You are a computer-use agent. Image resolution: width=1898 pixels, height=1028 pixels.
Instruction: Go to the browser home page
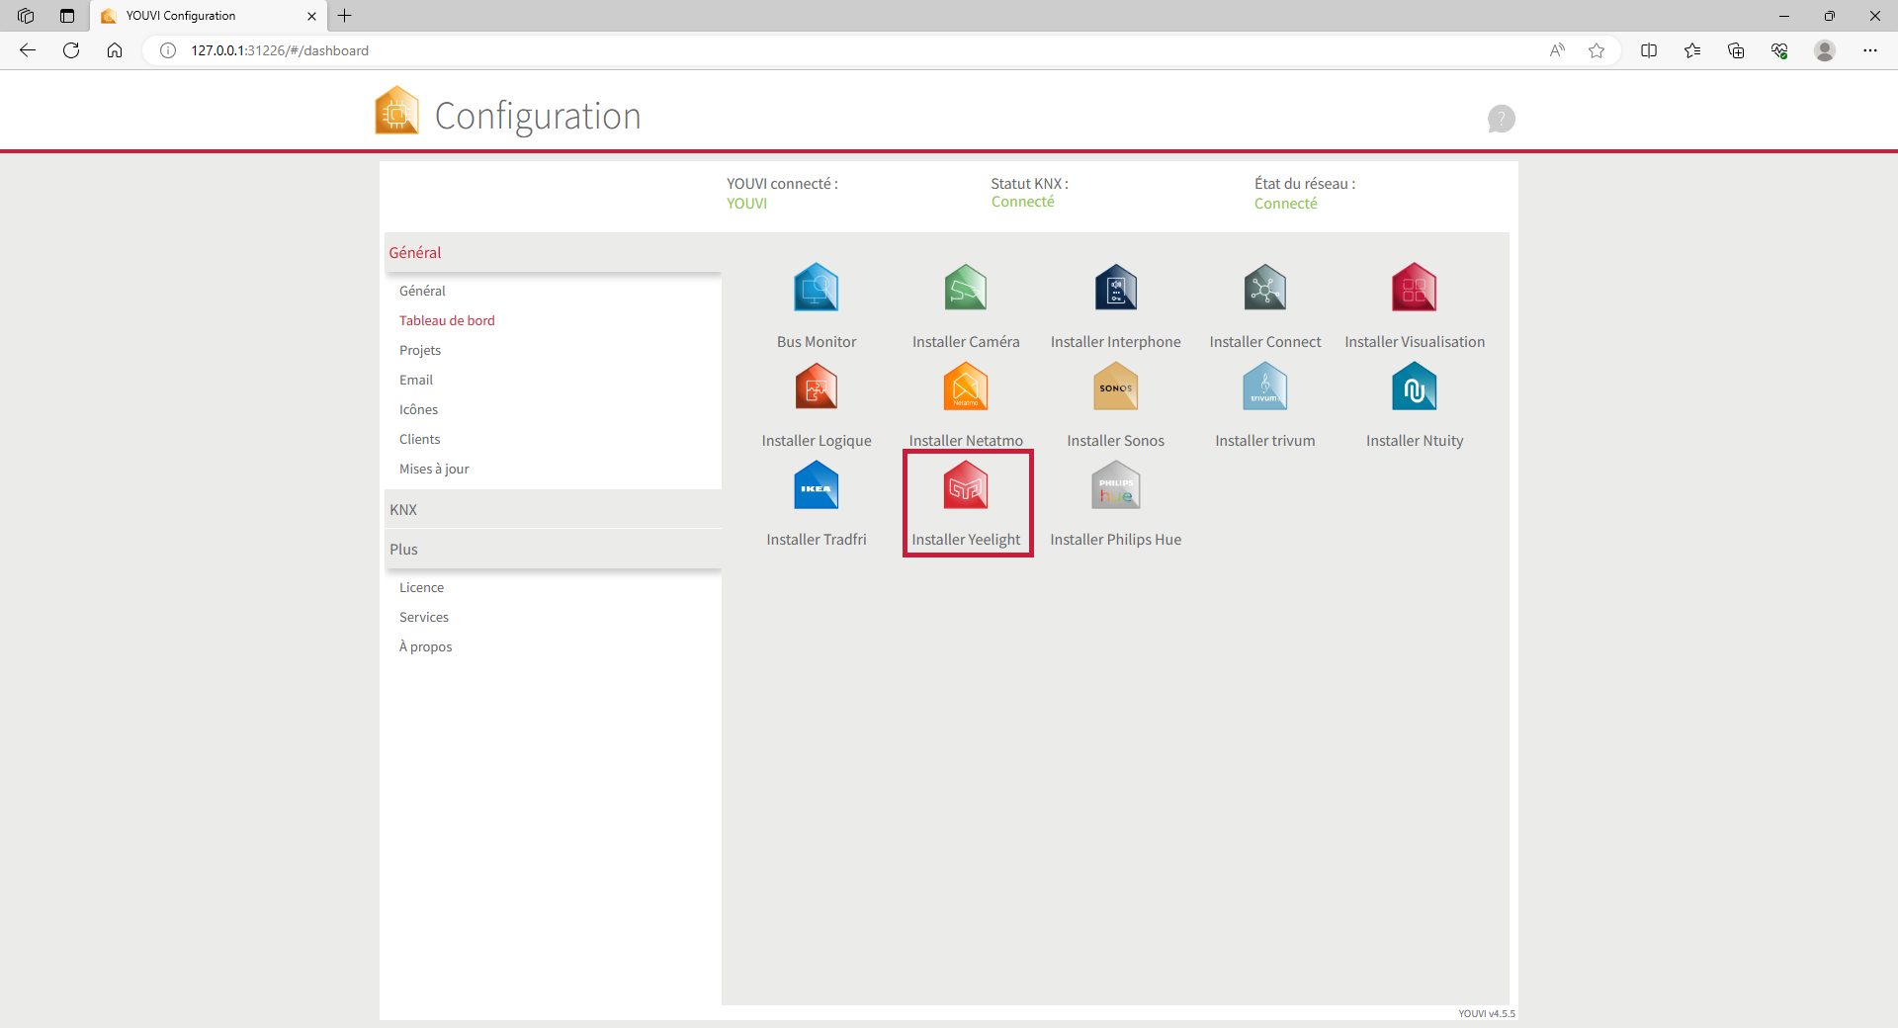point(115,50)
